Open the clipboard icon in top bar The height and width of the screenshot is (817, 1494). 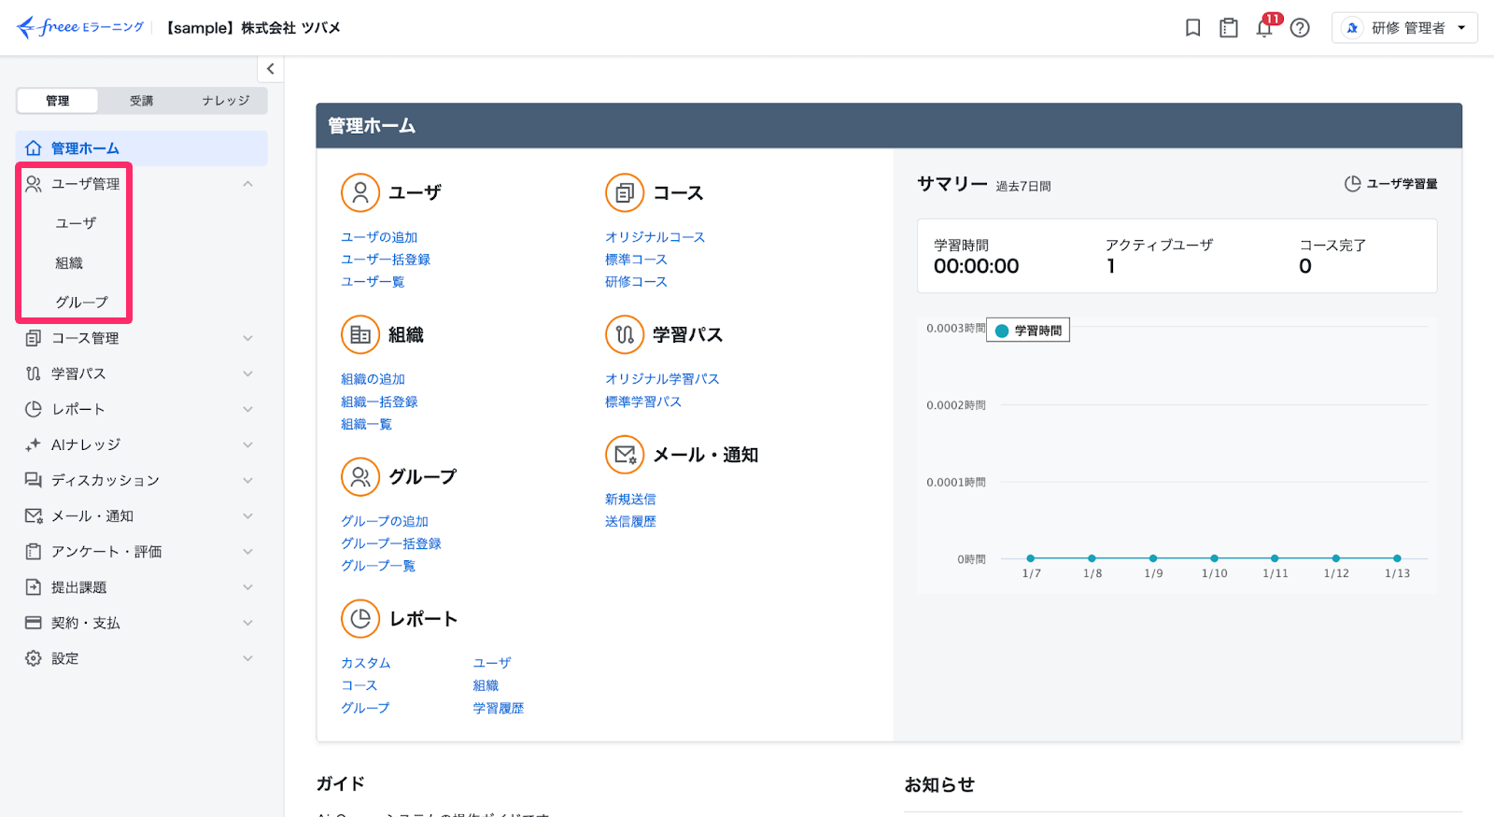pyautogui.click(x=1228, y=28)
